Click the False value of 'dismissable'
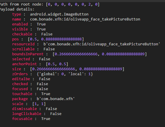Viewport: 165px width, 127px height. (51, 109)
